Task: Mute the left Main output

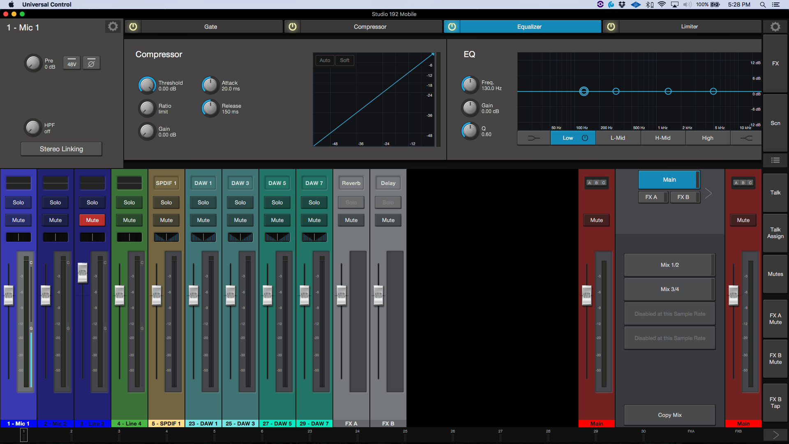Action: 597,220
